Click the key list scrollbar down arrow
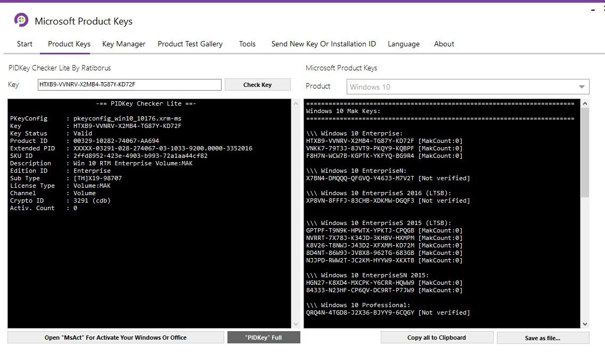 tap(585, 324)
